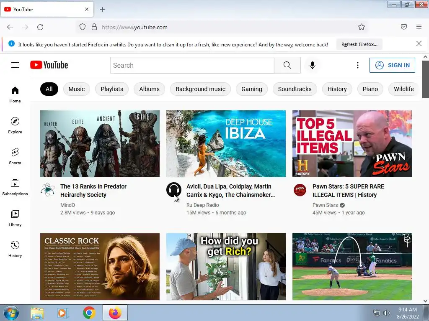This screenshot has height=321, width=429.
Task: Open the Top 5 Illegal Items thumbnail
Action: [x=352, y=144]
